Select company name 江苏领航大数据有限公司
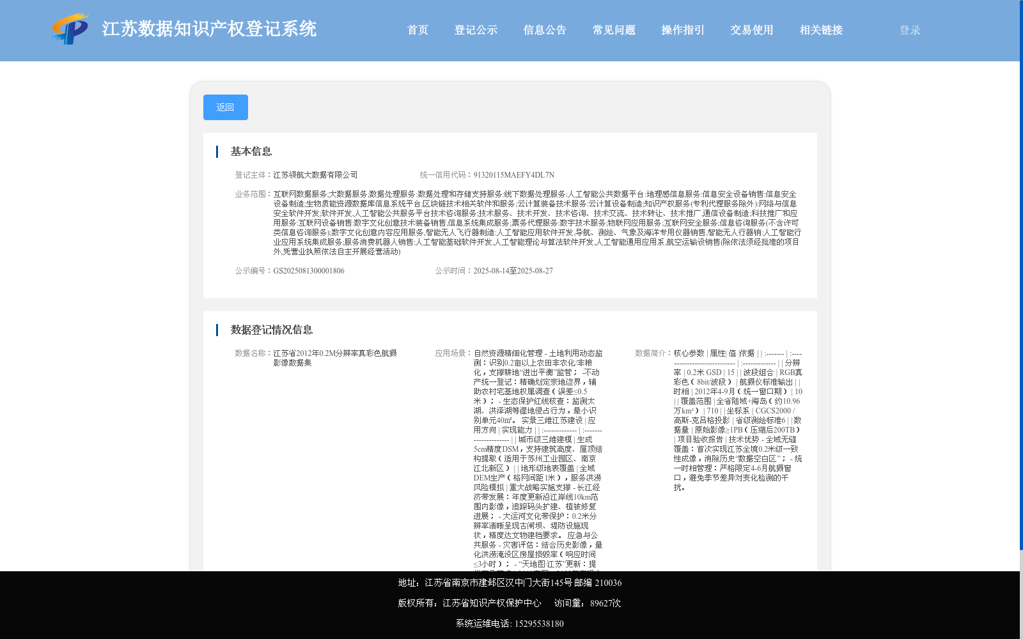Screen dimensions: 1023x639 coord(316,175)
